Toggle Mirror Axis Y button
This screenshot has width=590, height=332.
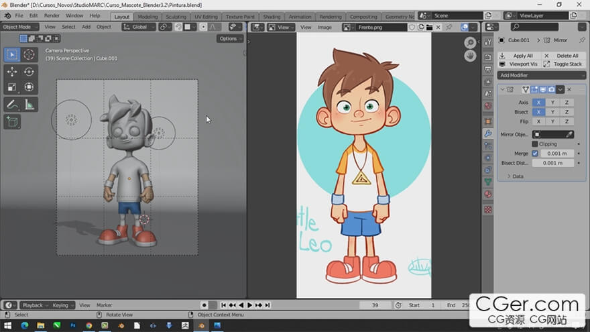click(552, 103)
